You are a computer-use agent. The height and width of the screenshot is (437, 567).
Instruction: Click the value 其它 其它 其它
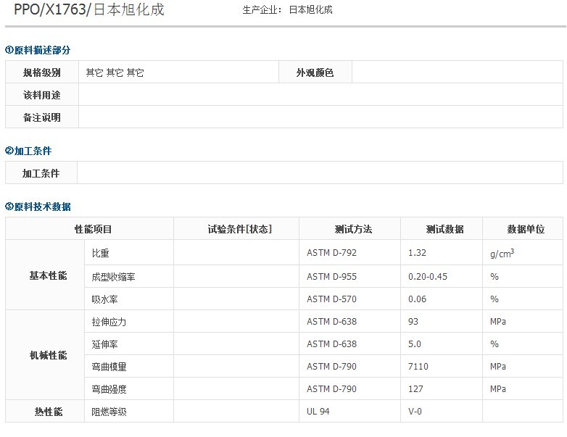(x=115, y=72)
